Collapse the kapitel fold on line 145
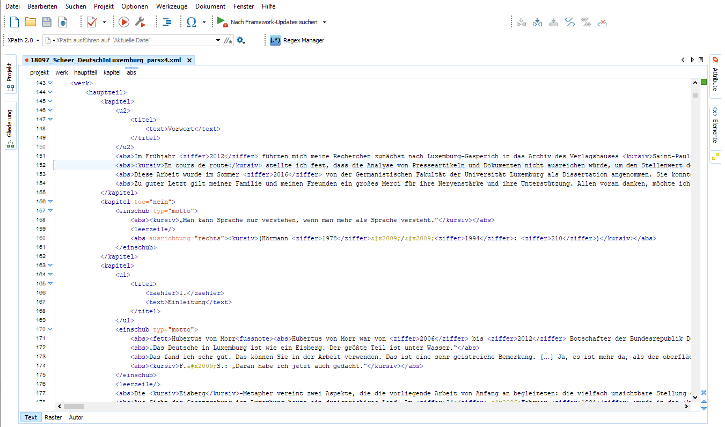 tap(50, 101)
